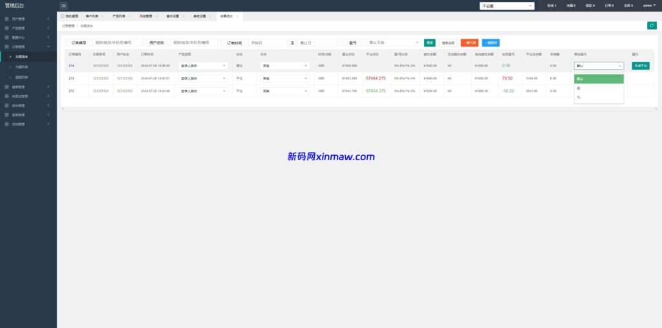Image resolution: width=662 pixels, height=328 pixels.
Task: Close the 交易流水 tab with its X
Action: 237,15
